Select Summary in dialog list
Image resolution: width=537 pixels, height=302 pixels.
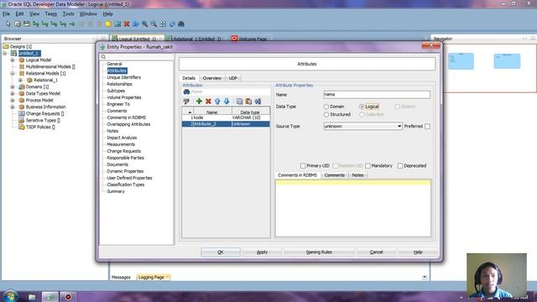[x=116, y=191]
